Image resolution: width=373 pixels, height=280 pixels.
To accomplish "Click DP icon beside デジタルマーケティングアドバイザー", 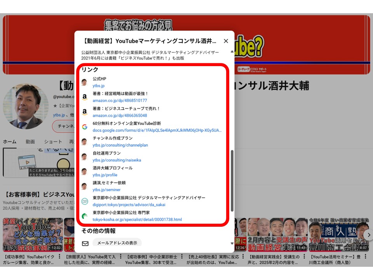I will [x=84, y=201].
